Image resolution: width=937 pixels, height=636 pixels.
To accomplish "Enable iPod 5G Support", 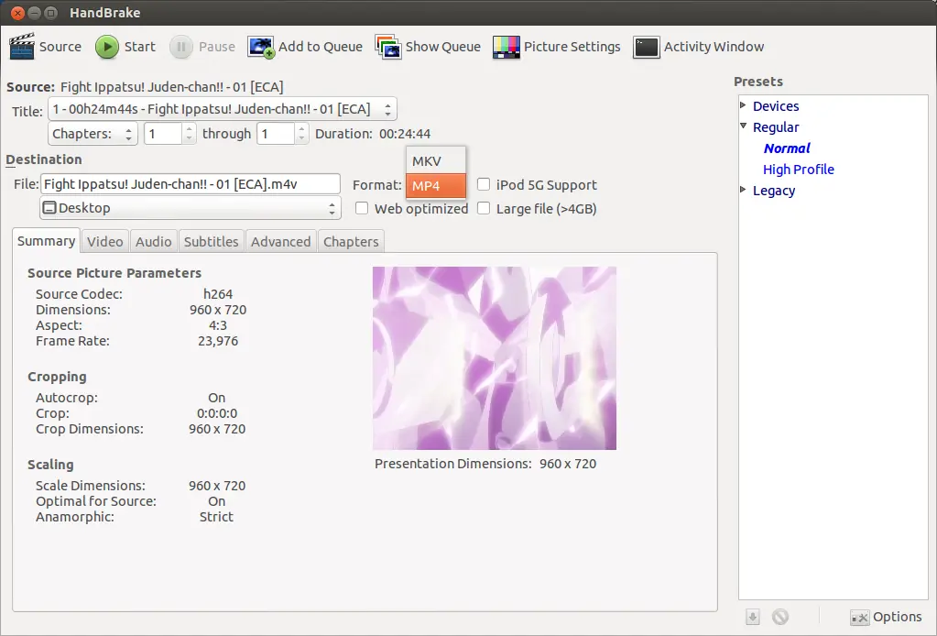I will (x=483, y=185).
